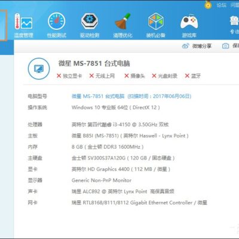Click the 声卡 row label
This screenshot has width=239, height=239.
[x=32, y=192]
